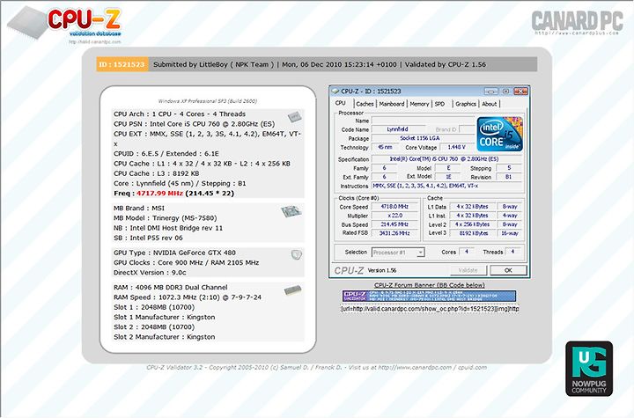Click the Threads count field

(512, 252)
